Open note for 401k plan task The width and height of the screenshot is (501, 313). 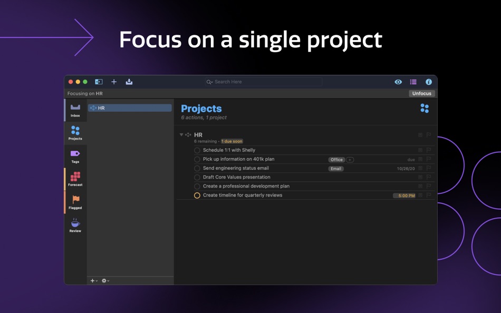click(420, 159)
